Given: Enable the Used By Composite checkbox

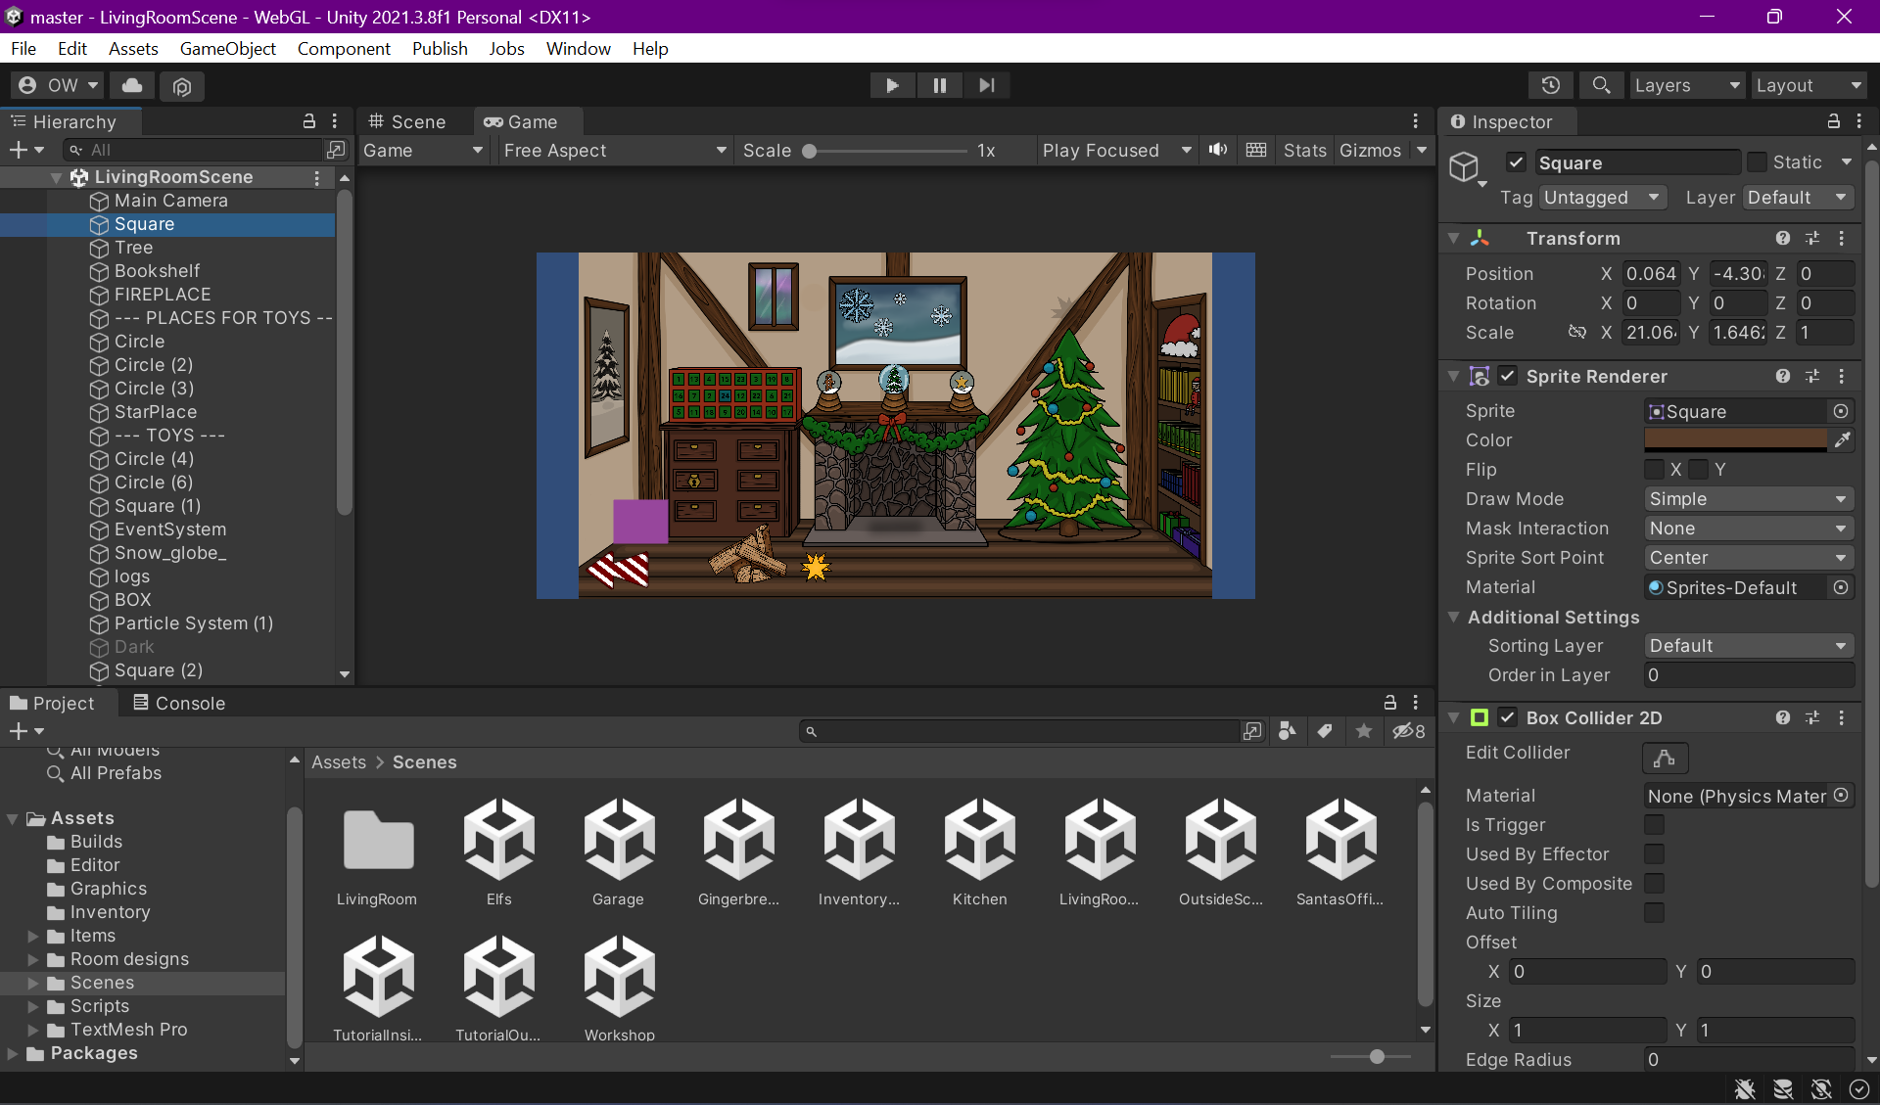Looking at the screenshot, I should (1655, 884).
